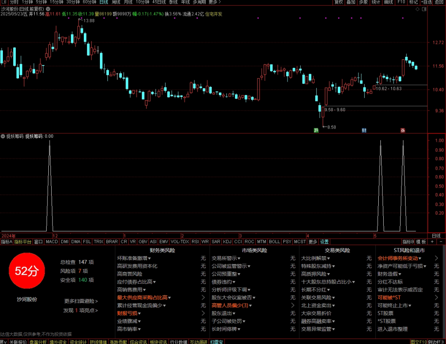Screen dimensions: 446x344
Task: Select the BOLL indicator tab
Action: point(275,242)
